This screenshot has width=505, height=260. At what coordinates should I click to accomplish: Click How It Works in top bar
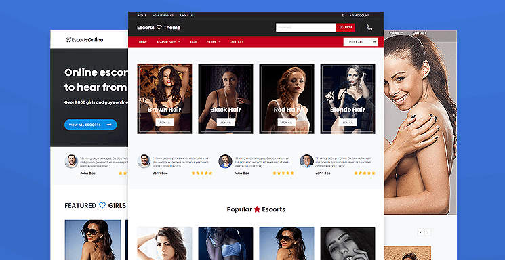(163, 16)
